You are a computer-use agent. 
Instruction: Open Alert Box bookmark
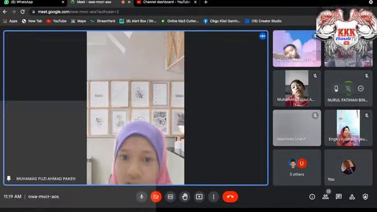[x=138, y=21]
